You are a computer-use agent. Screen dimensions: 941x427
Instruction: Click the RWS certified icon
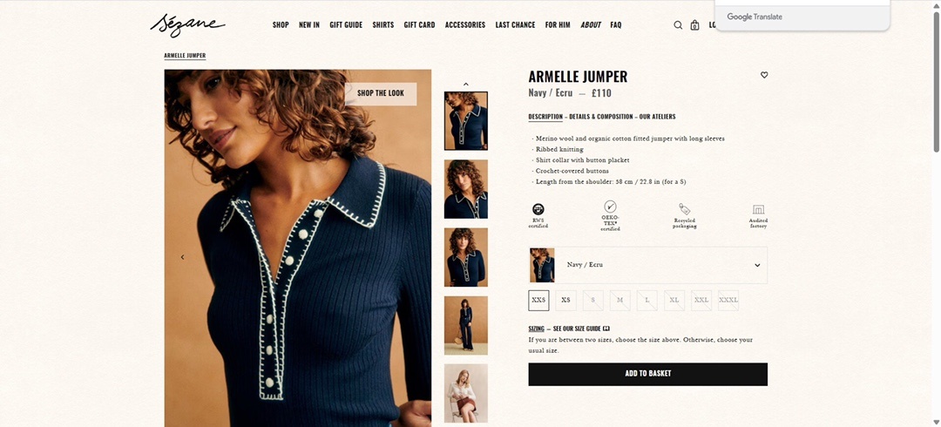pos(538,209)
